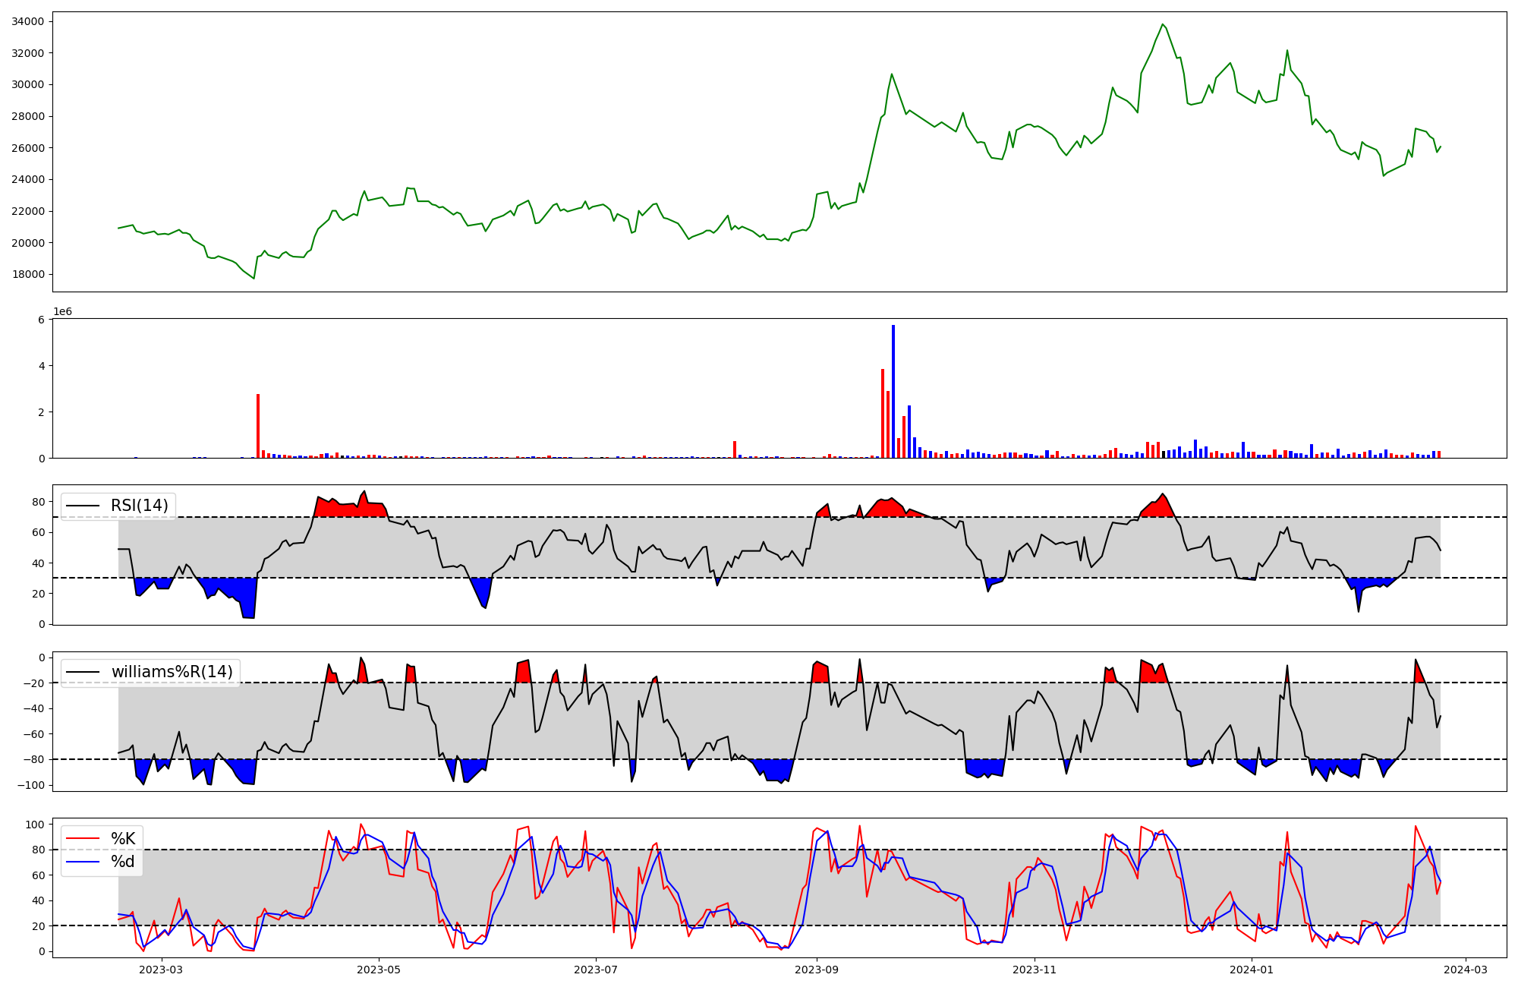Click the red %K legend line sample

coord(83,839)
